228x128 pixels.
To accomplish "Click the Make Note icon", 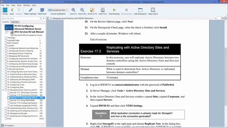I will [x=42, y=11].
